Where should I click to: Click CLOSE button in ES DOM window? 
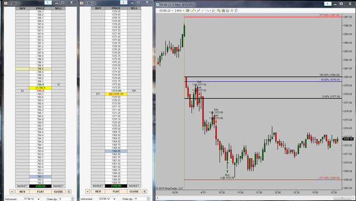coord(134,192)
